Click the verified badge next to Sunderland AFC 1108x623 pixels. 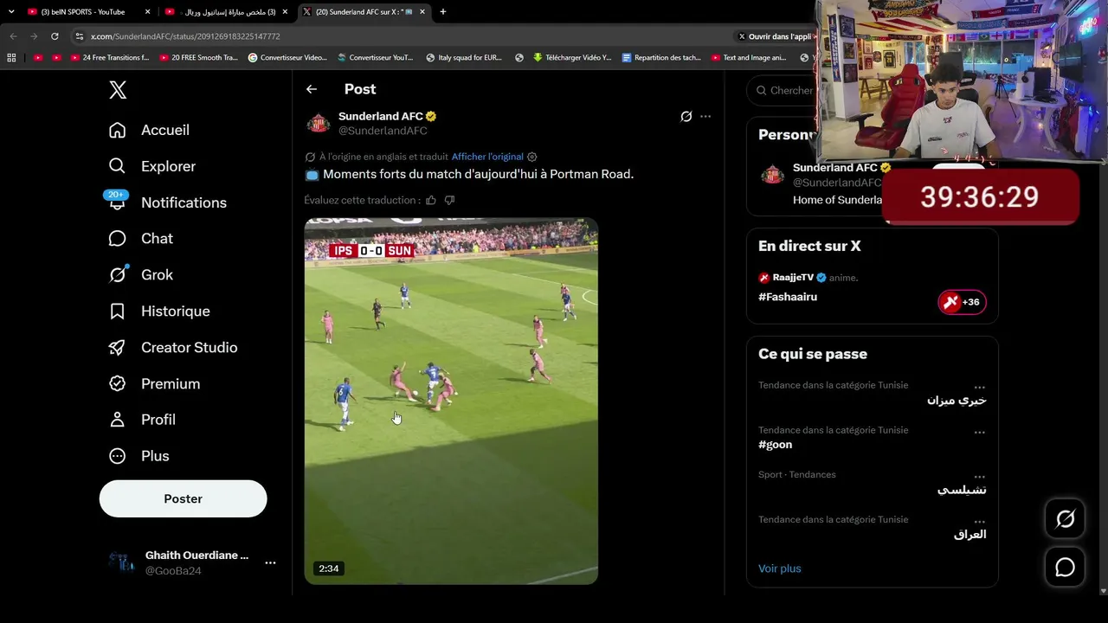click(430, 116)
